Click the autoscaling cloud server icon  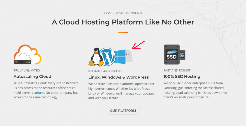pos(28,54)
